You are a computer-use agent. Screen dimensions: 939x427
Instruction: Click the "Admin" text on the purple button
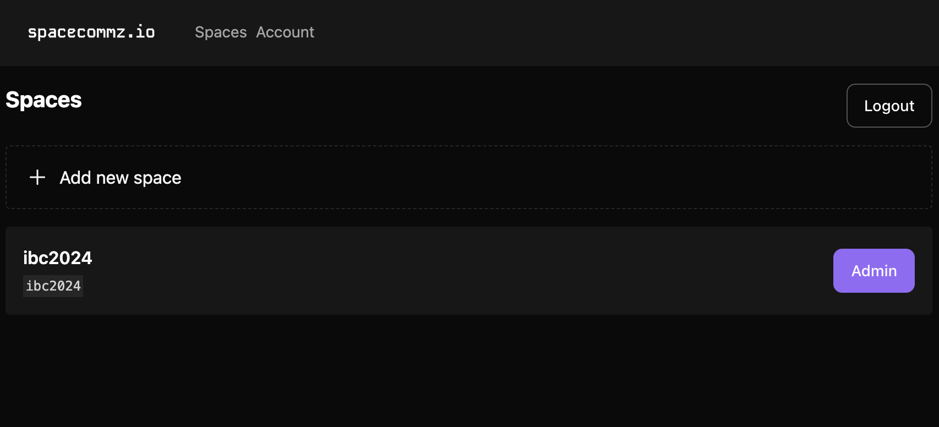(874, 271)
